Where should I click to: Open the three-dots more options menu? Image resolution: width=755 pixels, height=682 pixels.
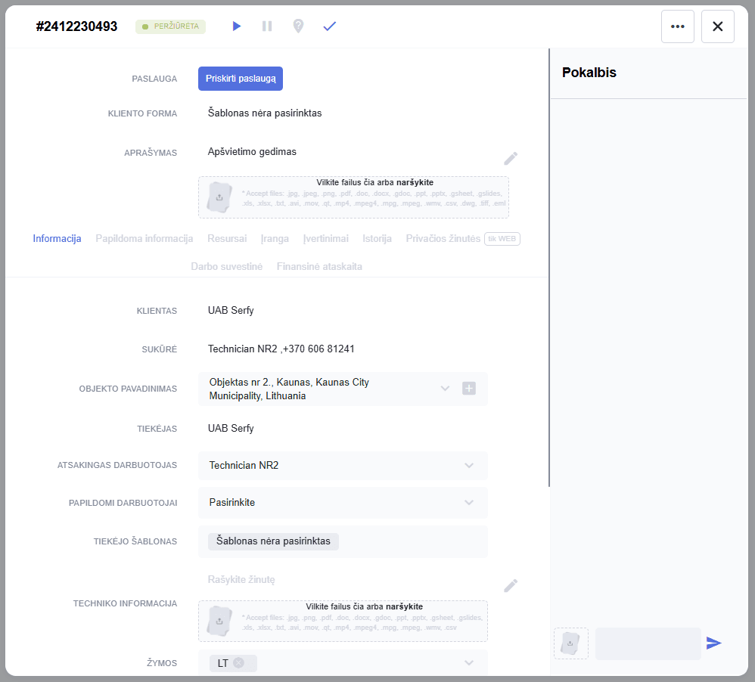[x=677, y=26]
